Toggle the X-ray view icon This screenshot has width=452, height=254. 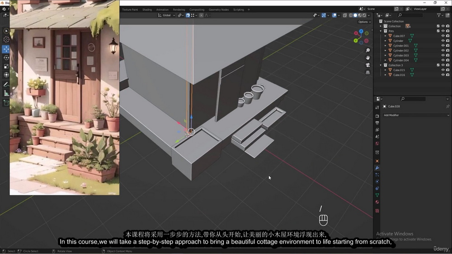pos(345,15)
